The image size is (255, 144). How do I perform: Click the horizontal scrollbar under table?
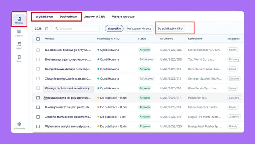138,133
